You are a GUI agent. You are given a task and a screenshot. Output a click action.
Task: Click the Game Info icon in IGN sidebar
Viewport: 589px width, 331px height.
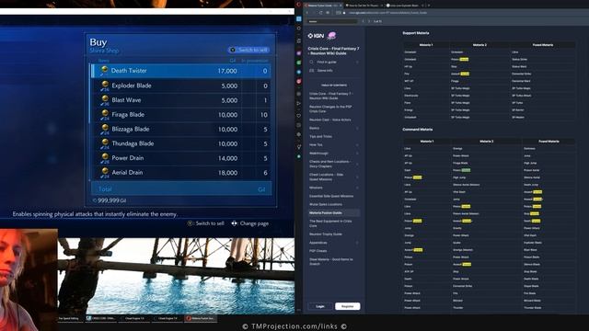point(311,71)
